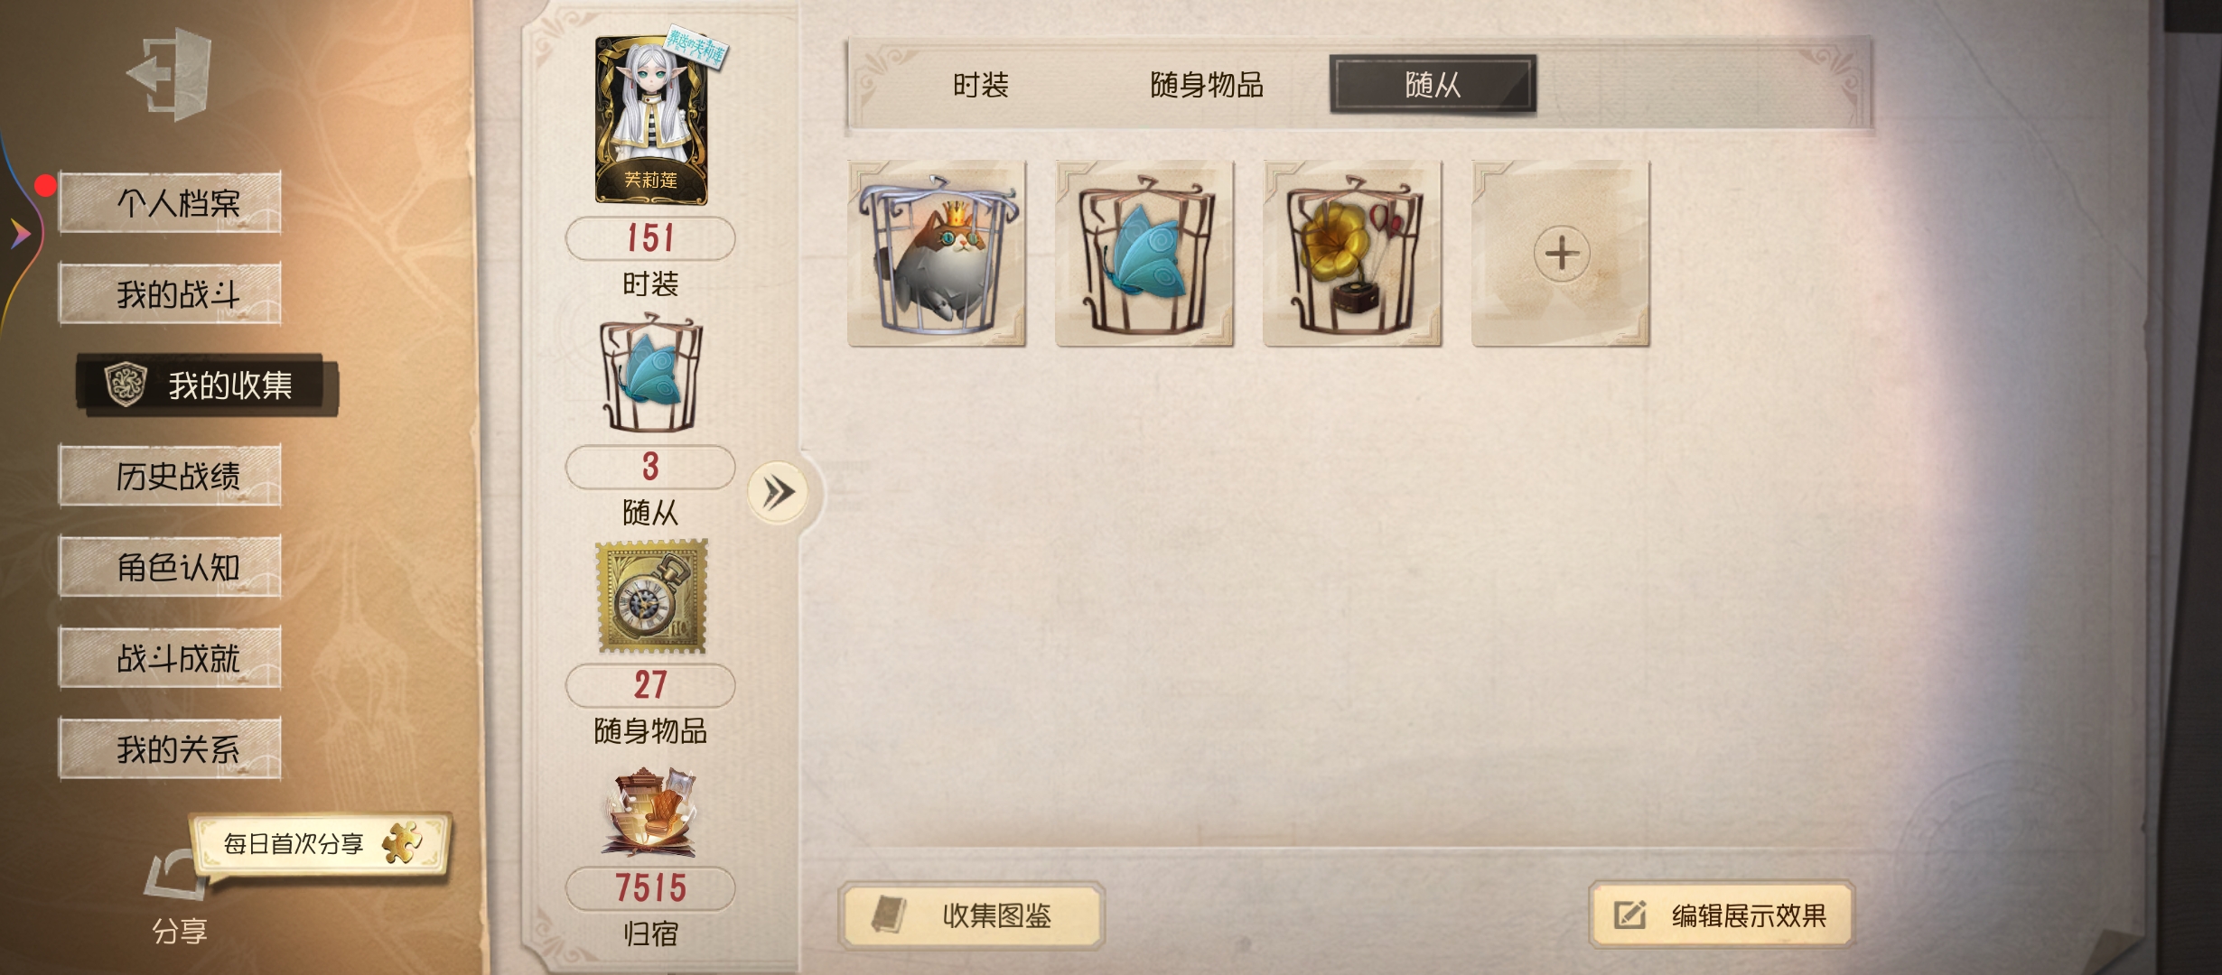
Task: Select the 随从 tab
Action: click(1433, 85)
